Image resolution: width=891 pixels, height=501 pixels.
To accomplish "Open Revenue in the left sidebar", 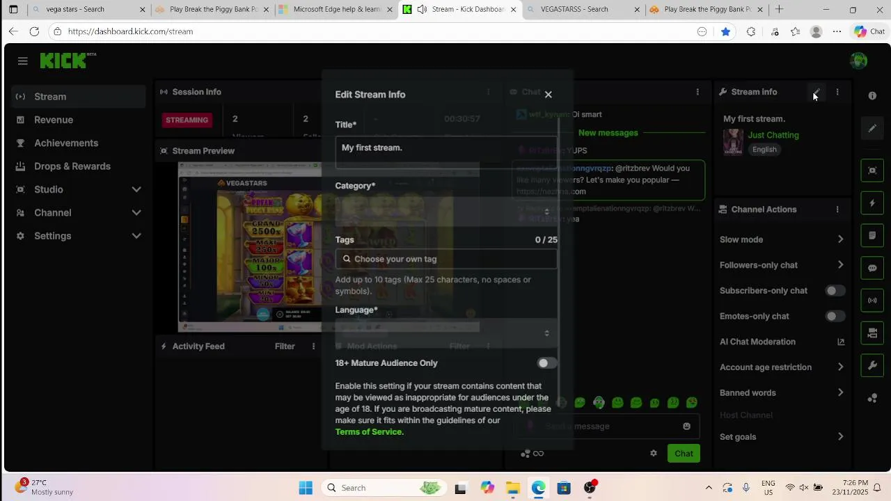I will click(x=79, y=120).
